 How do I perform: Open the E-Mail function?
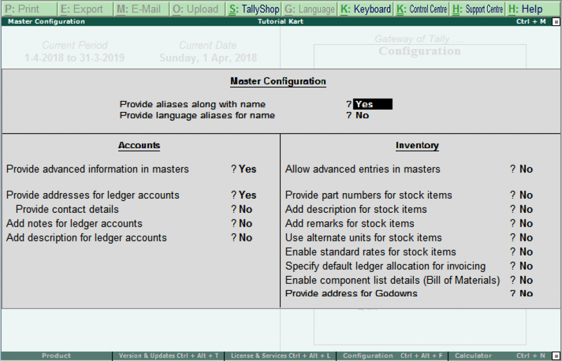pos(140,9)
